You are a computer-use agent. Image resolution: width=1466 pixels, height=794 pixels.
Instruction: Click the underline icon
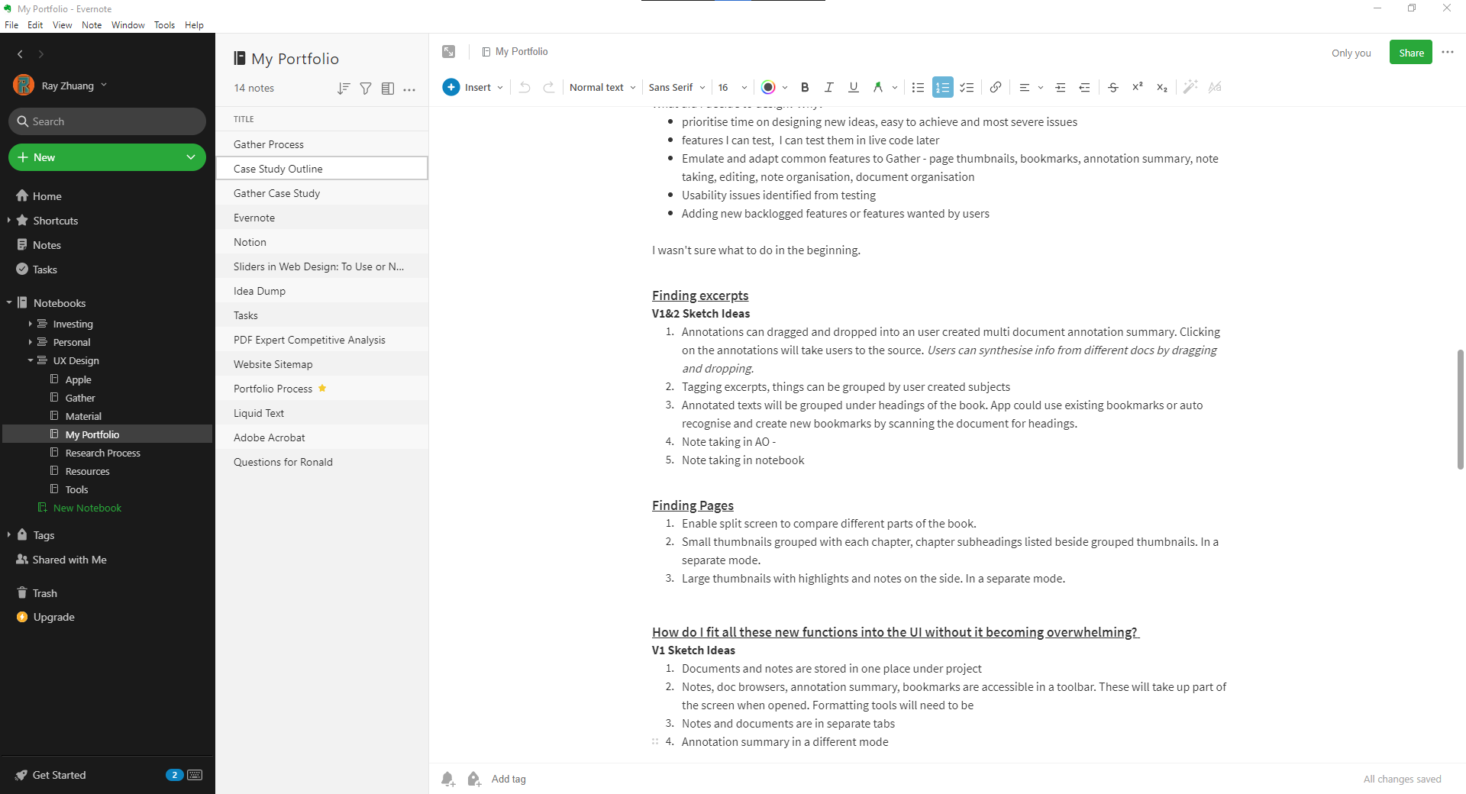click(x=853, y=87)
